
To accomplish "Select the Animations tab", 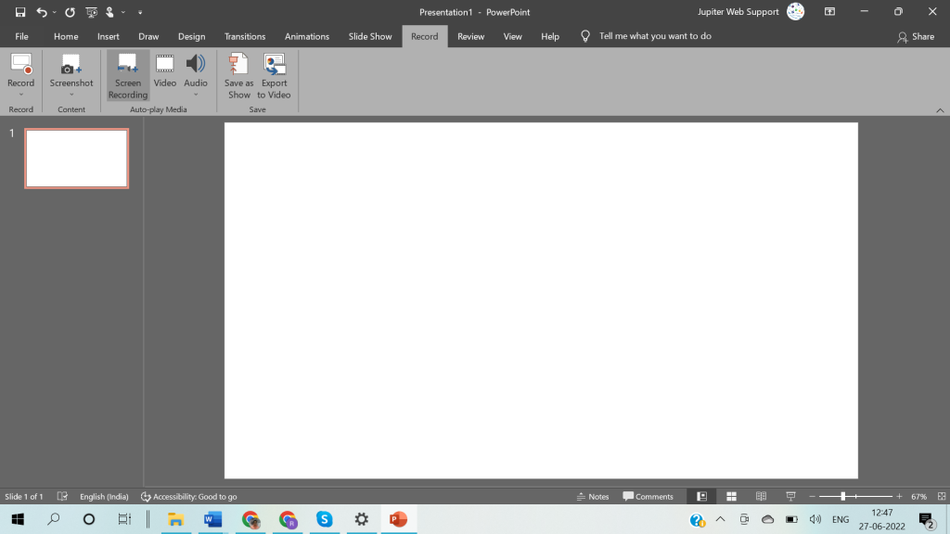I will (x=307, y=36).
